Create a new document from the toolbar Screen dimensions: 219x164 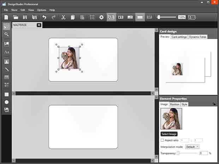tap(6, 17)
